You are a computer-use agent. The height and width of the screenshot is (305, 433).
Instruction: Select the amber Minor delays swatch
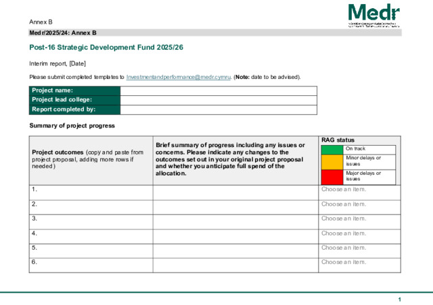pos(332,161)
